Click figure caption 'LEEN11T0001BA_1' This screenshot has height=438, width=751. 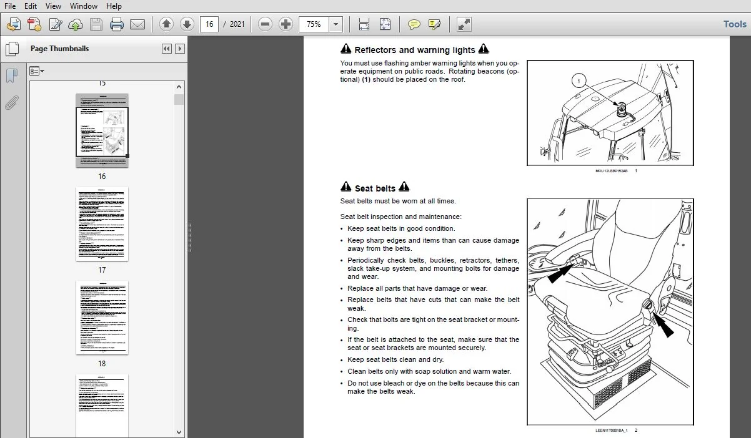coord(611,430)
